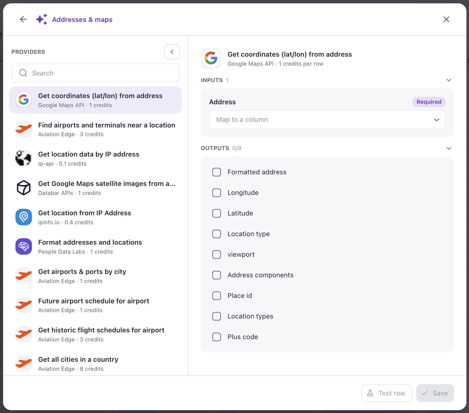
Task: Focus the providers Search field
Action: click(x=95, y=73)
